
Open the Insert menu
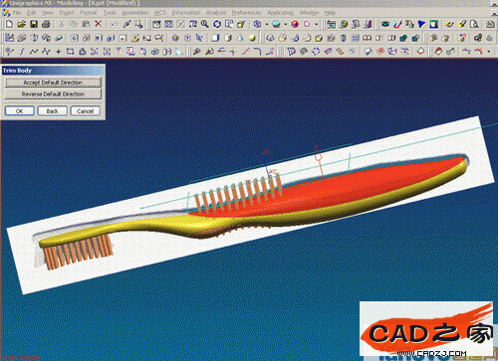pos(67,13)
